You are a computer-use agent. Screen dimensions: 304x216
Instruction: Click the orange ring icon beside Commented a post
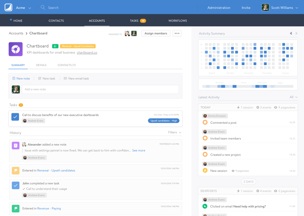(205, 122)
